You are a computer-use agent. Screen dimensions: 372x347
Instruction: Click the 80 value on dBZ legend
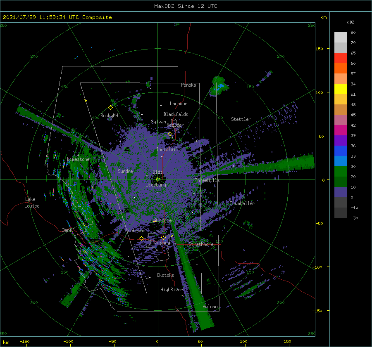pos(353,33)
